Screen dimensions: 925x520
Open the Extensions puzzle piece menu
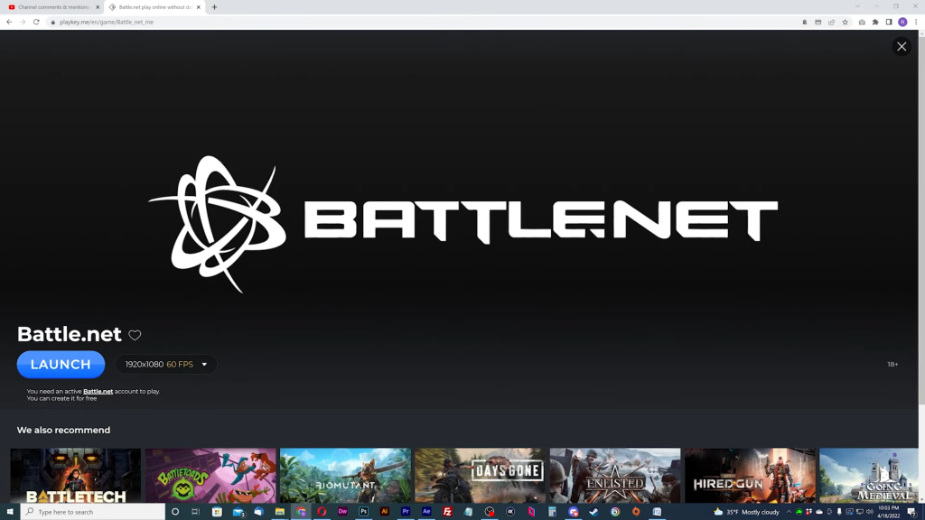point(875,22)
